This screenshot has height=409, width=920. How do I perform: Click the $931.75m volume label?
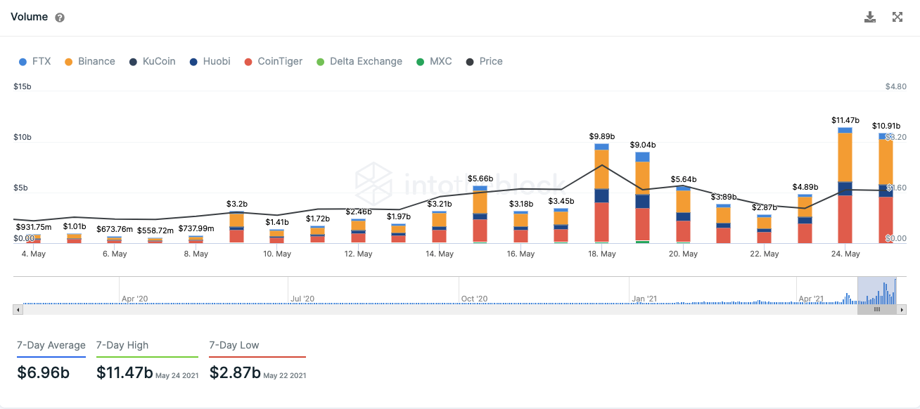34,227
